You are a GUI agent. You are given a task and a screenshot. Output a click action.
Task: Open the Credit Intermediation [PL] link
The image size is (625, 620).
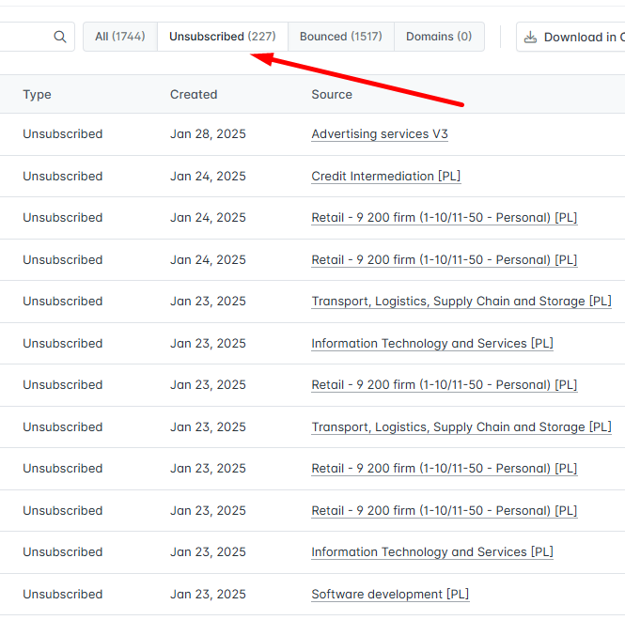point(385,176)
